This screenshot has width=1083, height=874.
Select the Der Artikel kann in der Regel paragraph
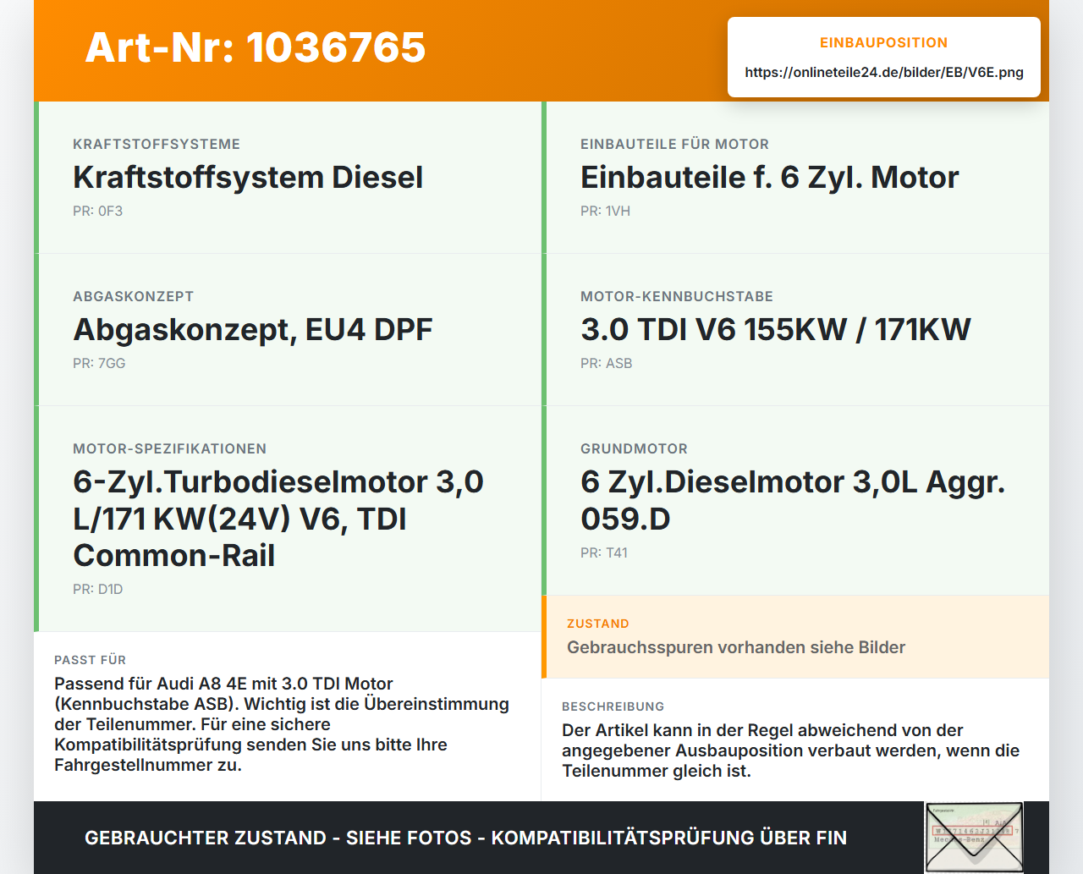791,751
